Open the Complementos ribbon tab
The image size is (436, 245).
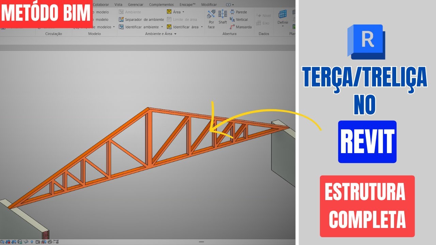tap(161, 4)
